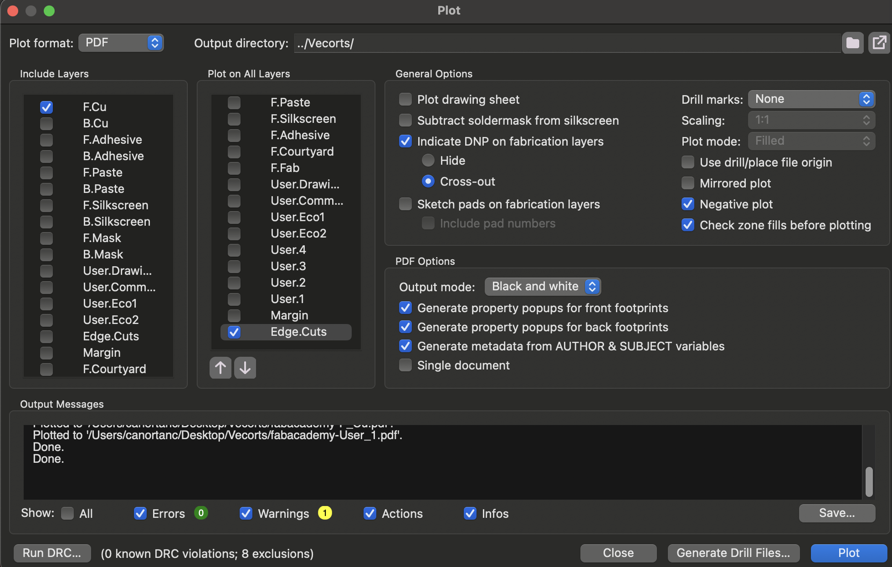The width and height of the screenshot is (892, 567).
Task: Move selected layer down with arrow button
Action: pyautogui.click(x=245, y=368)
